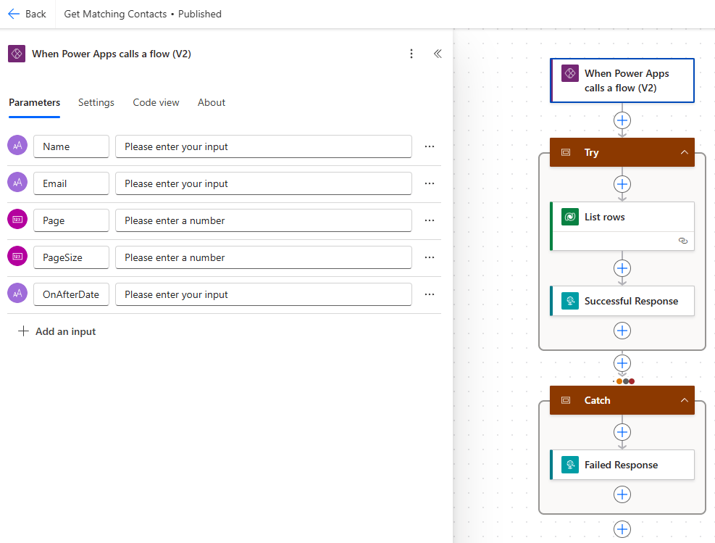Open the vertical three-dot menu in panel header

tap(411, 54)
